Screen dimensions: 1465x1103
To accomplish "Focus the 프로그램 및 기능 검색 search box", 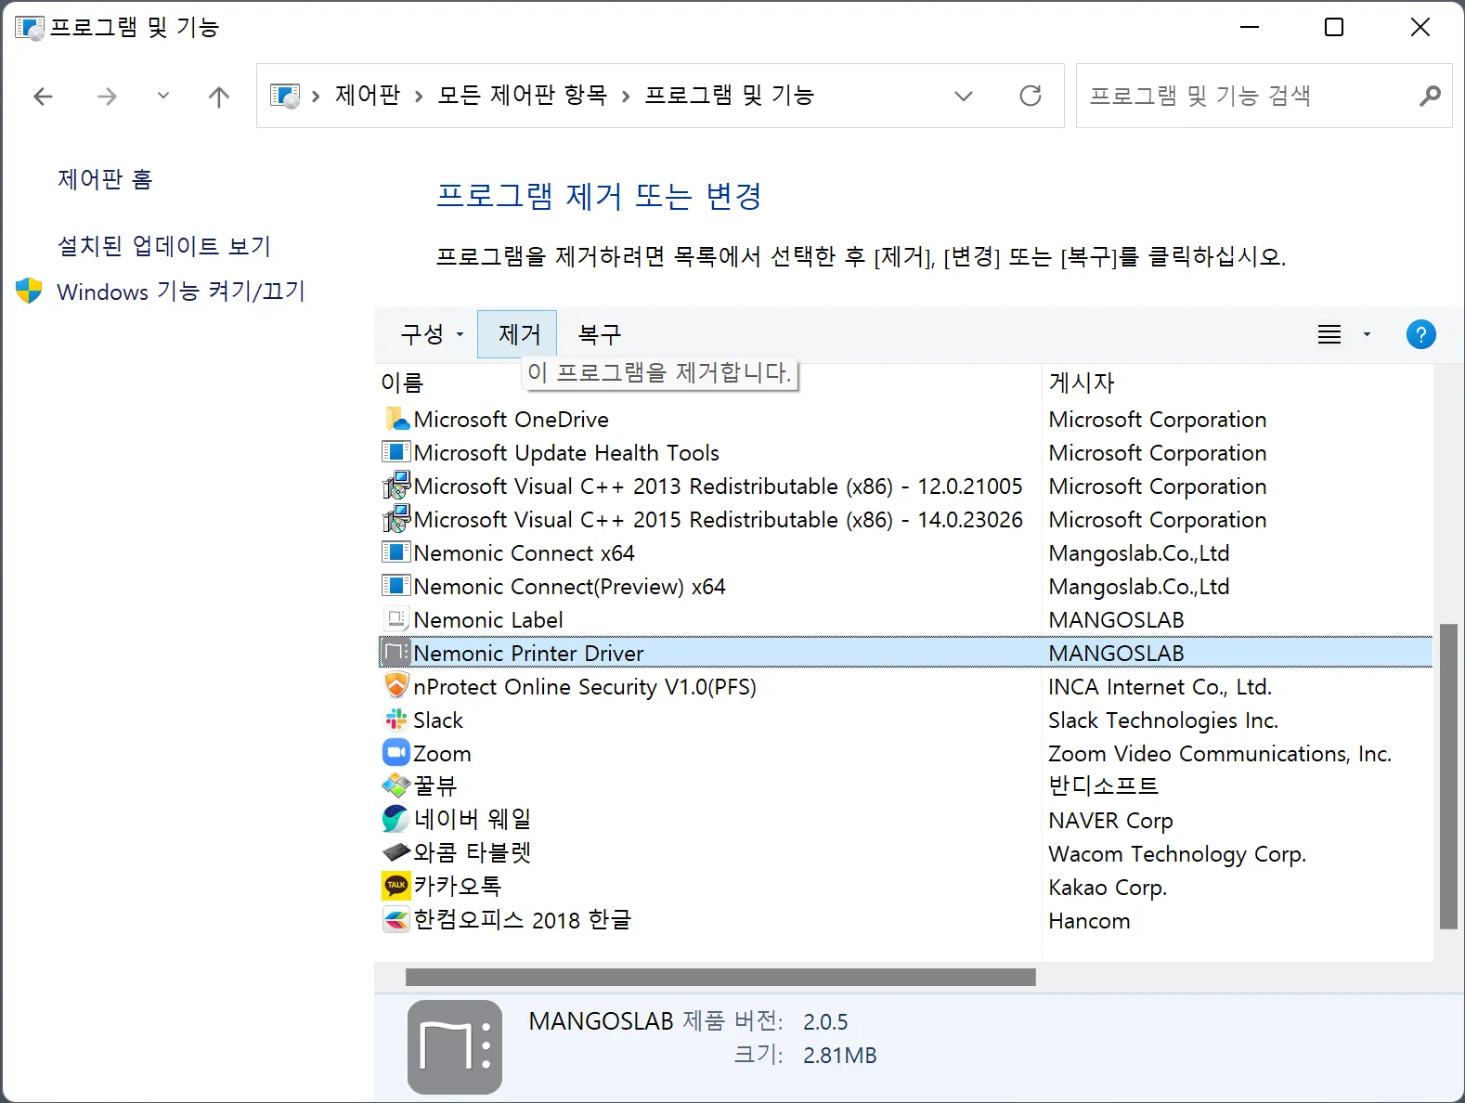I will (x=1264, y=96).
